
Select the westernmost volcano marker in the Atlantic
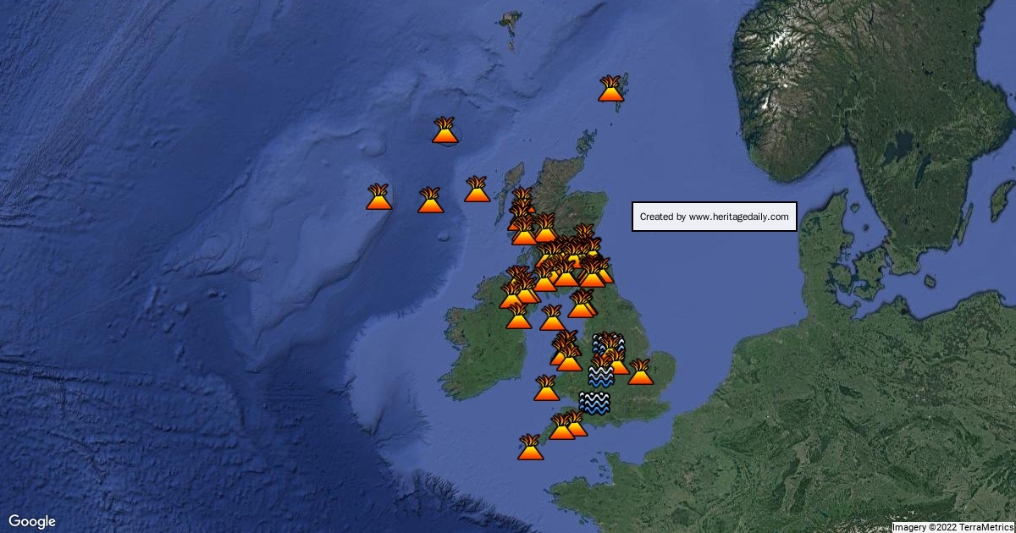378,197
